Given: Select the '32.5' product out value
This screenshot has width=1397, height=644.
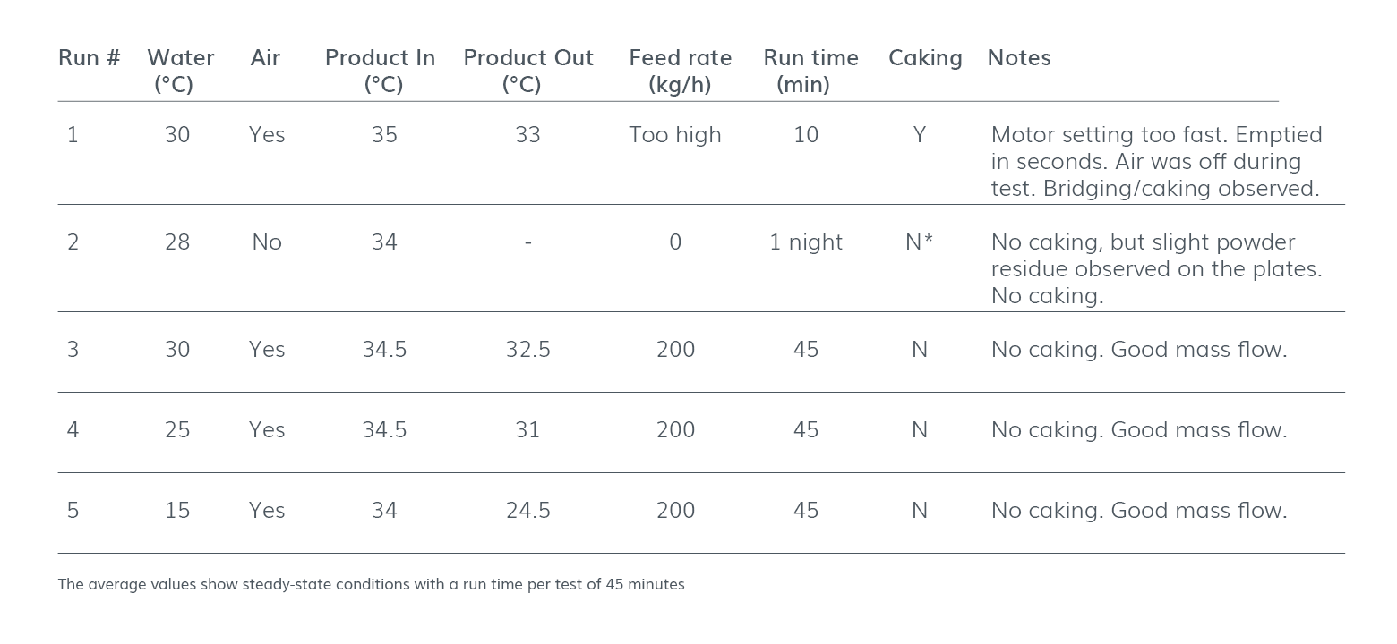Looking at the screenshot, I should [527, 350].
